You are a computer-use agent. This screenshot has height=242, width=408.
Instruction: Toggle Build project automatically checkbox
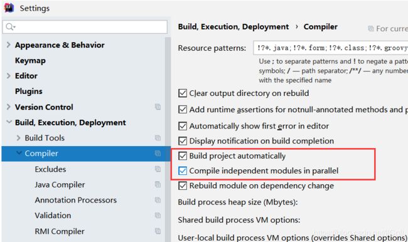183,155
